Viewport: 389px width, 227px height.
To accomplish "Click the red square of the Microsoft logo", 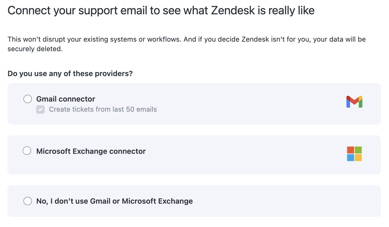I will tap(351, 150).
